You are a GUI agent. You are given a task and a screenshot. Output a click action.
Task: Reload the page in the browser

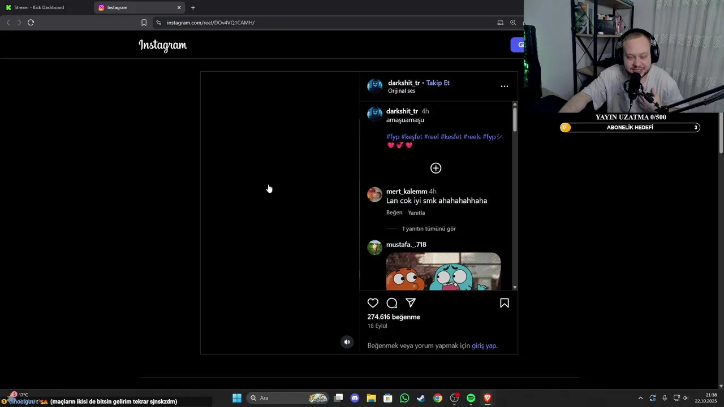coord(31,23)
